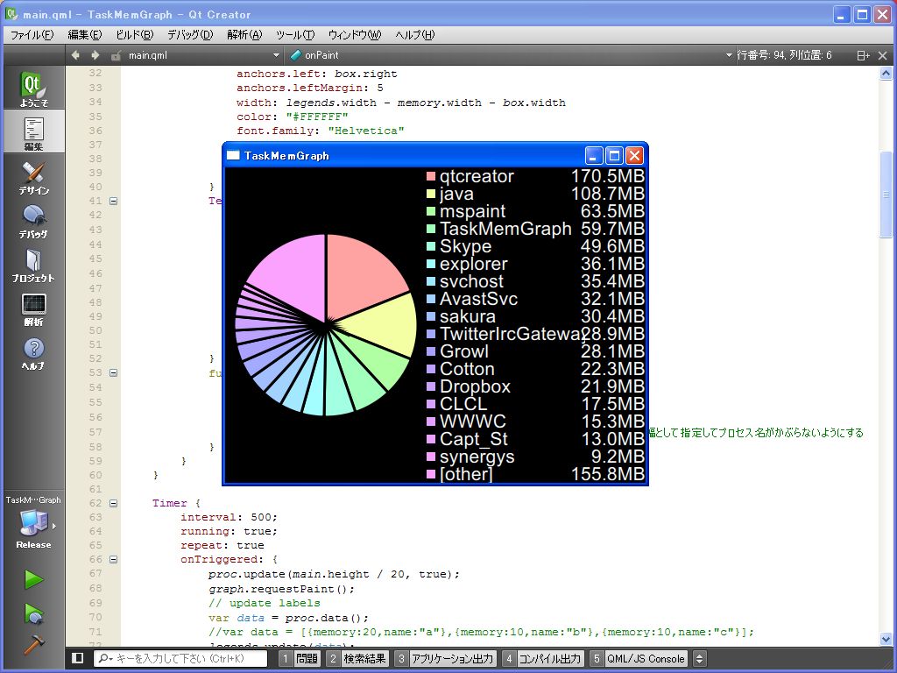Open the 解析(A) menu

[244, 35]
